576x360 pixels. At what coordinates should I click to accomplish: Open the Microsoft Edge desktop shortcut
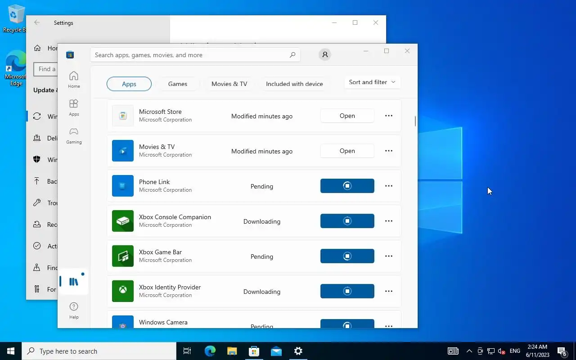pos(16,68)
